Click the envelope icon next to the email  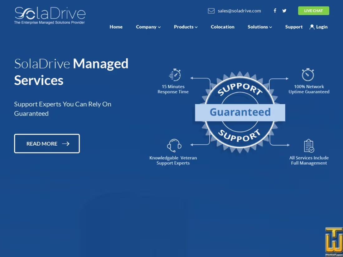coord(211,11)
